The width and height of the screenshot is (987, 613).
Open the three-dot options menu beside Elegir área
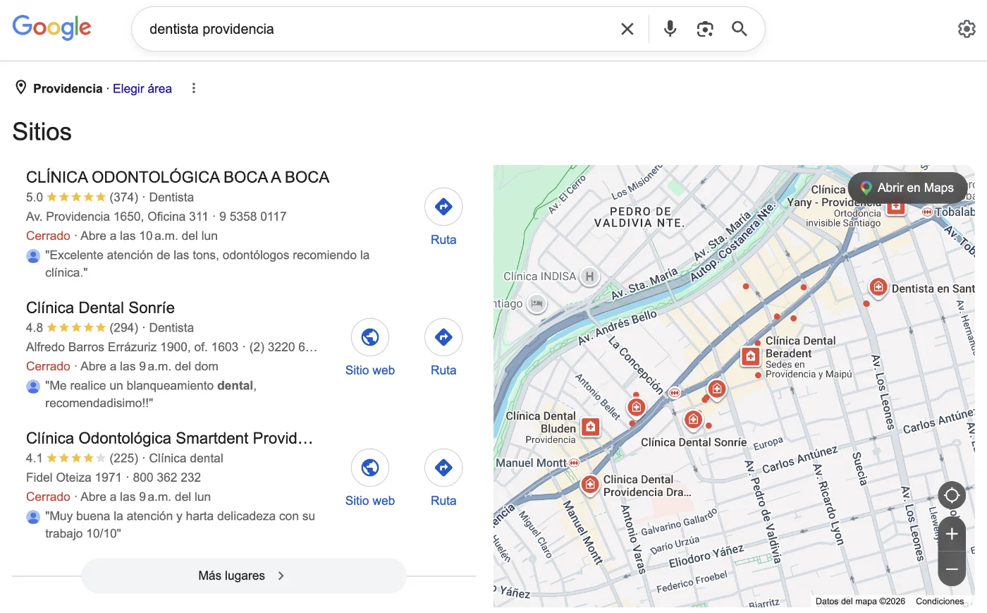pyautogui.click(x=194, y=88)
